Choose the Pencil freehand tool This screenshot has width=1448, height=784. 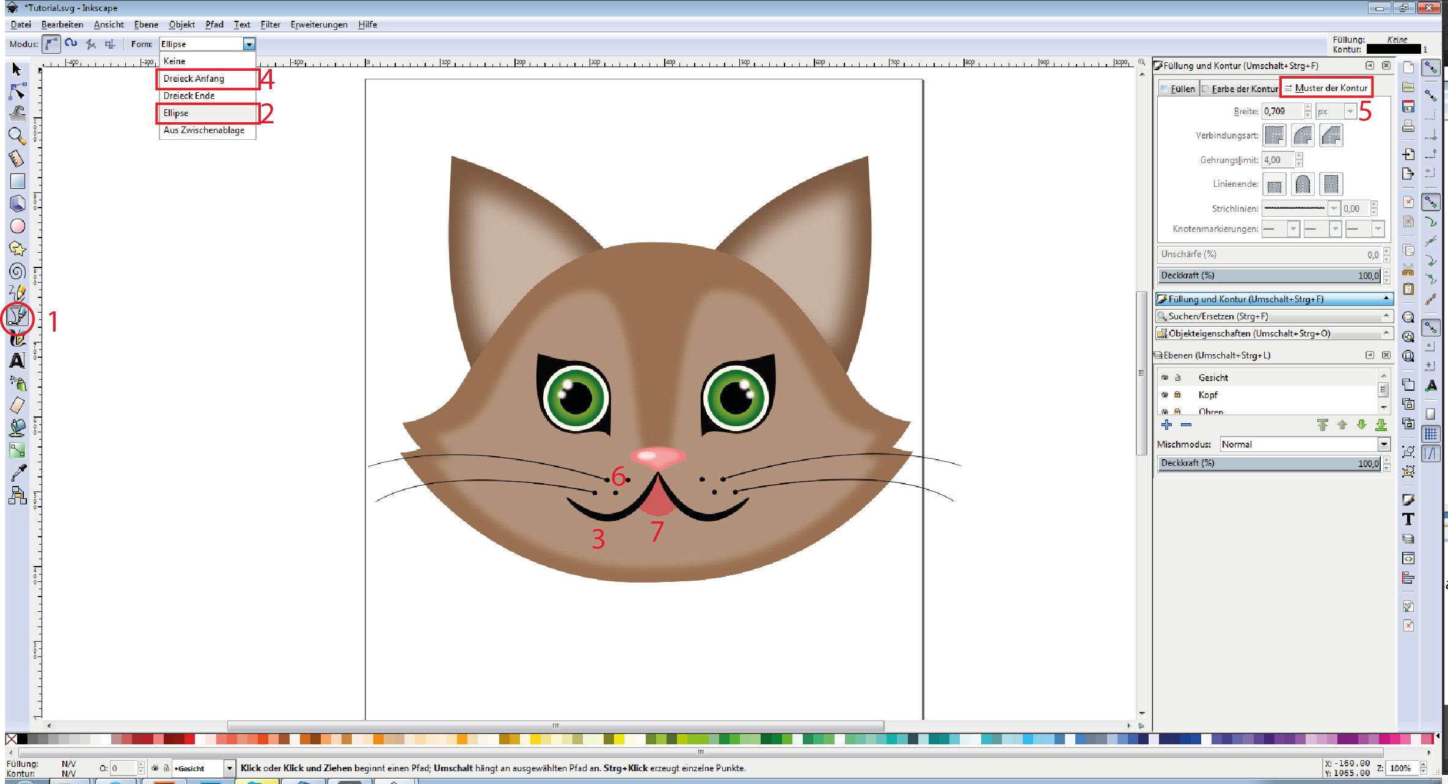pos(17,292)
